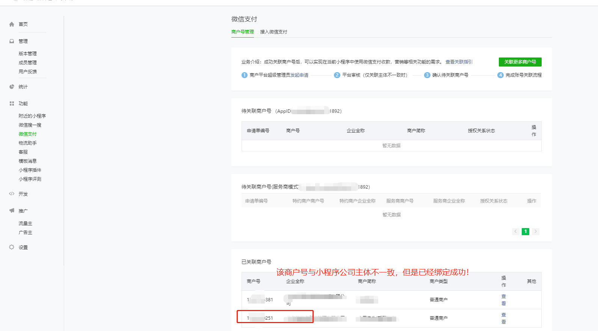Screen dimensions: 598x331
Task: Open 开发 section label in sidebar
Action: point(23,194)
